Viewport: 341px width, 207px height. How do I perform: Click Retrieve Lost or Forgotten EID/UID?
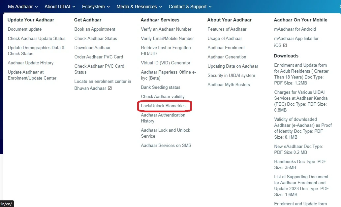pyautogui.click(x=166, y=51)
